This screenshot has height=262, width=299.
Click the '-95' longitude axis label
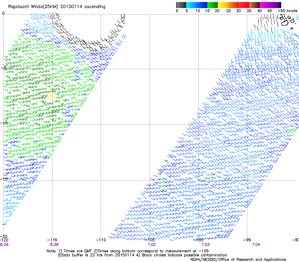(247, 240)
